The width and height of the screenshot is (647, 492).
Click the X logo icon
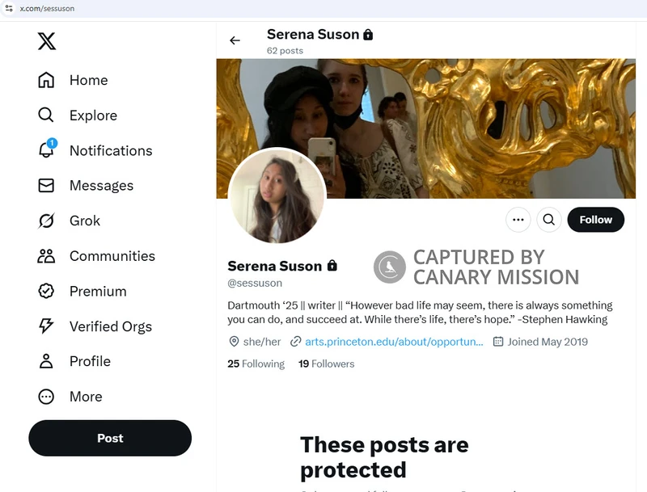(x=47, y=41)
